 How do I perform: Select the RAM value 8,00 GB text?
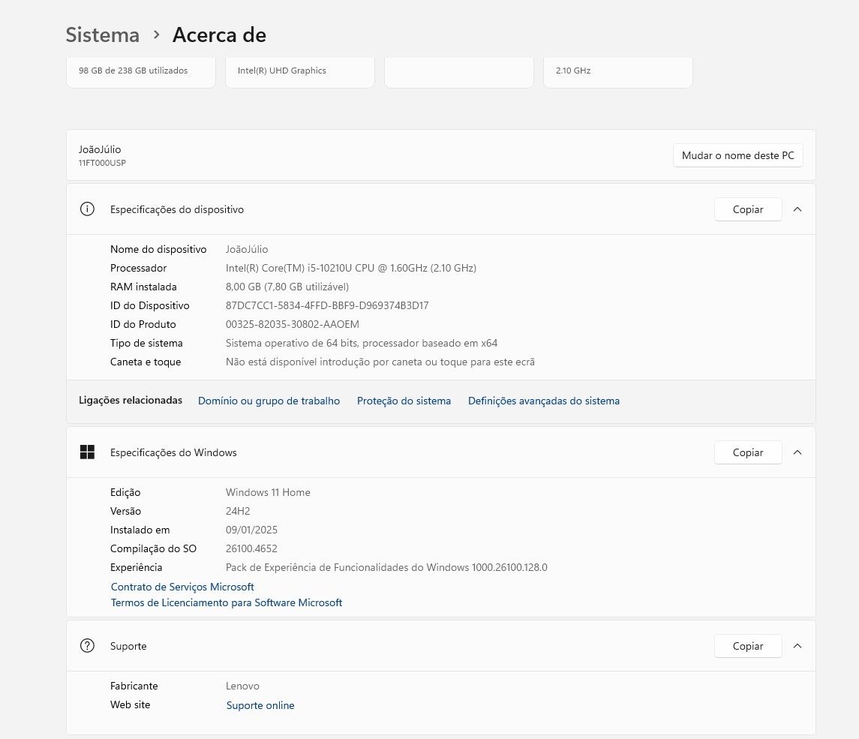tap(287, 287)
